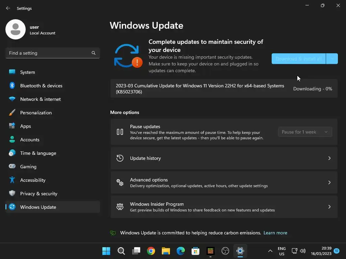Click the history clock icon beside Update history
The height and width of the screenshot is (259, 346).
click(x=120, y=158)
